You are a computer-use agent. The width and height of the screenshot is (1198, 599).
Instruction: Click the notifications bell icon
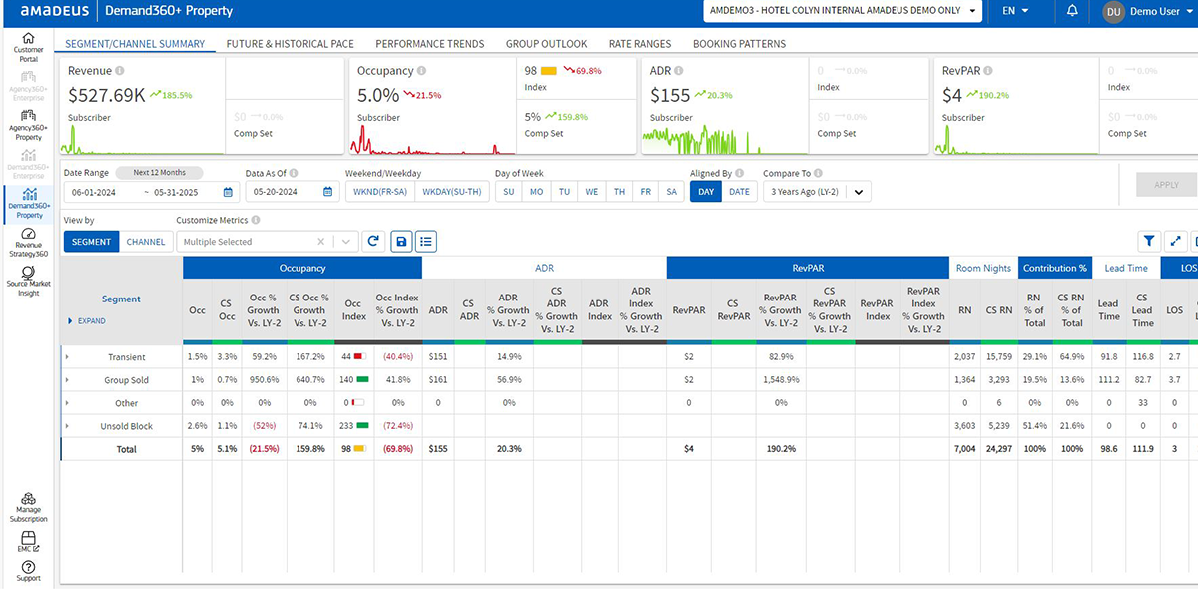(1072, 11)
